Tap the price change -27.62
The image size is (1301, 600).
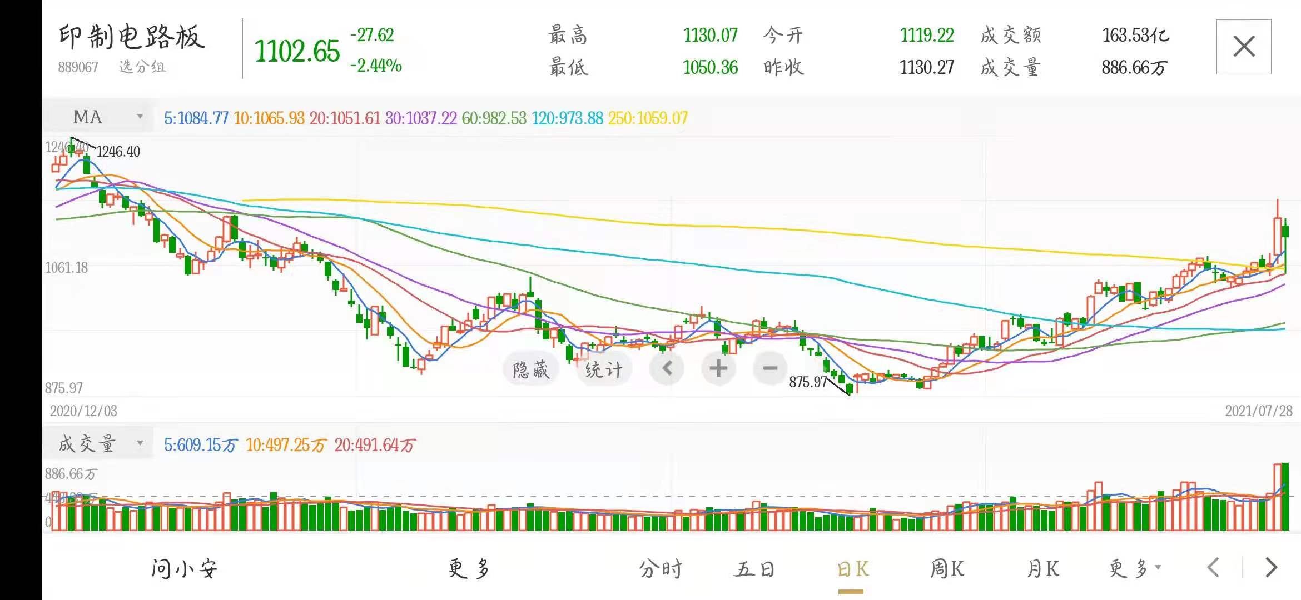pyautogui.click(x=372, y=35)
